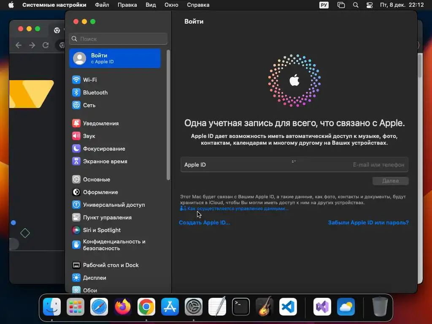Reload page in background browser window
432x324 pixels.
pyautogui.click(x=46, y=45)
